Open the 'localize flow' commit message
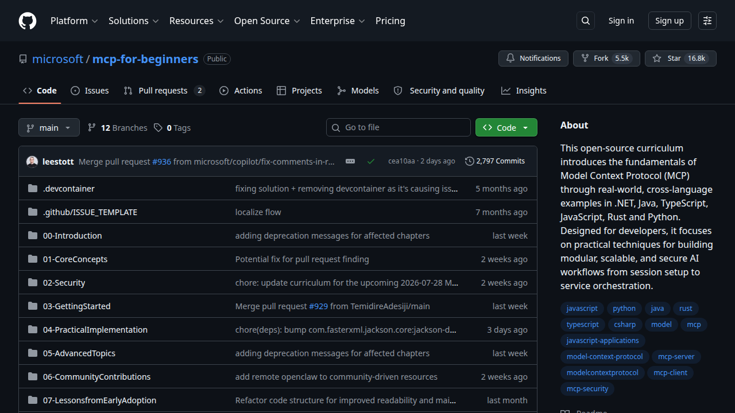The height and width of the screenshot is (413, 735). coord(258,212)
